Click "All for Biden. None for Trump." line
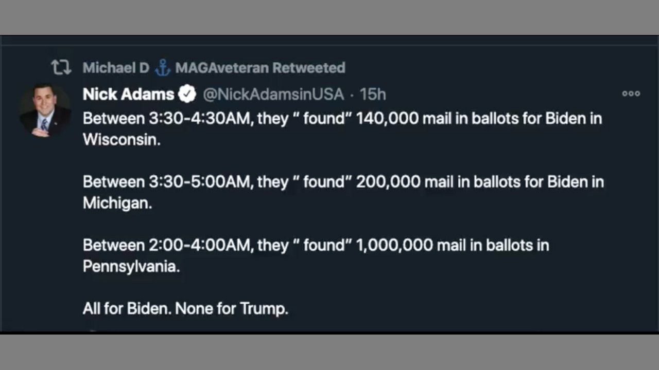This screenshot has height=370, width=659. coord(185,308)
